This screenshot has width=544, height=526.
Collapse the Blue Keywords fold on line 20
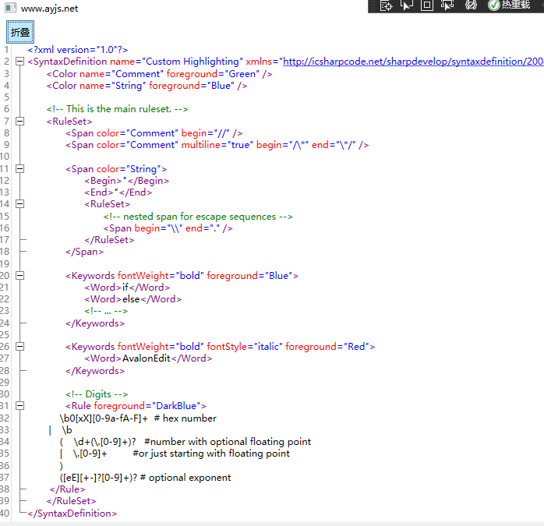click(20, 276)
